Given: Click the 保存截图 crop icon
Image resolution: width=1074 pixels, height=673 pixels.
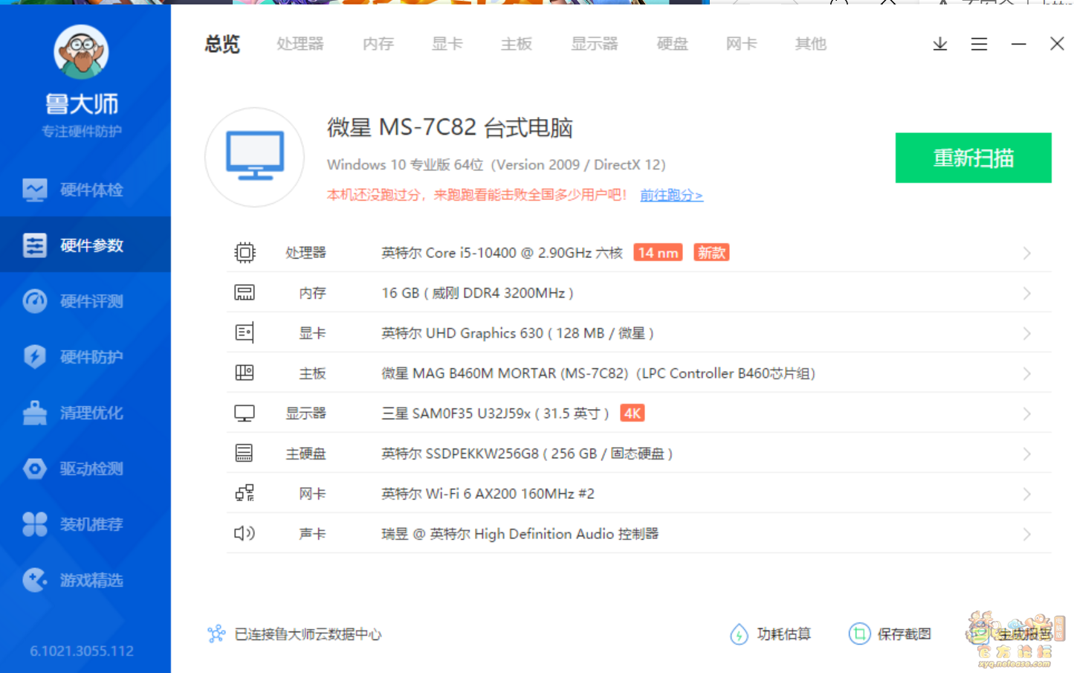Looking at the screenshot, I should [x=859, y=634].
